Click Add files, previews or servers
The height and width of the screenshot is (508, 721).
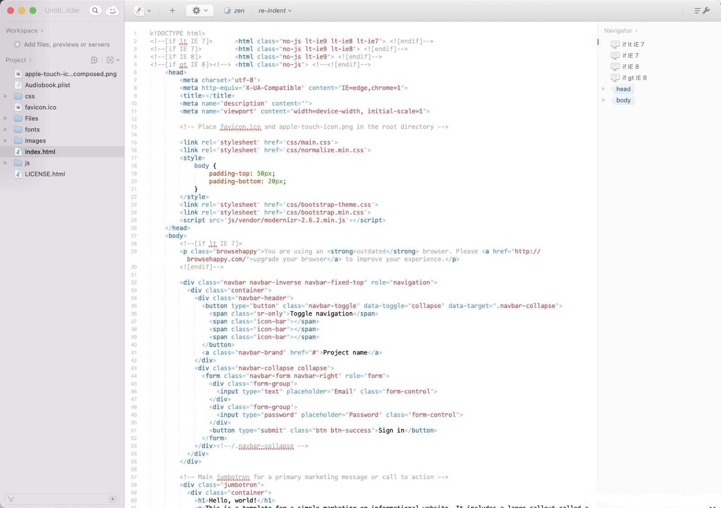point(67,45)
